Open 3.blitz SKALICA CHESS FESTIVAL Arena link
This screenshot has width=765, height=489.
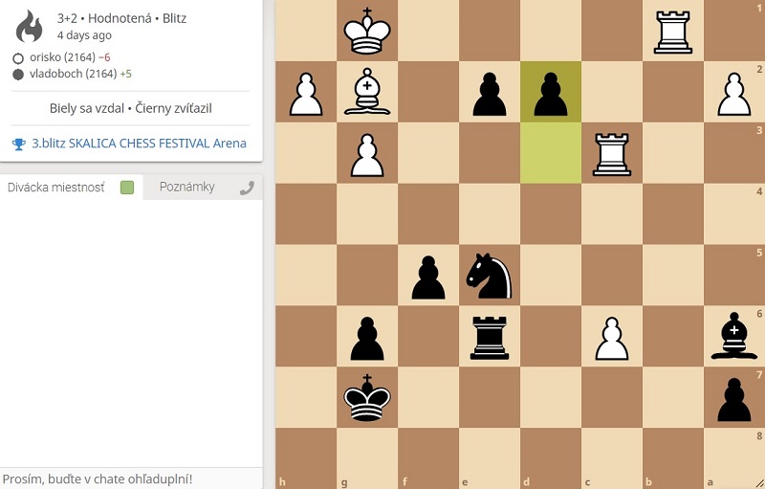coord(139,144)
